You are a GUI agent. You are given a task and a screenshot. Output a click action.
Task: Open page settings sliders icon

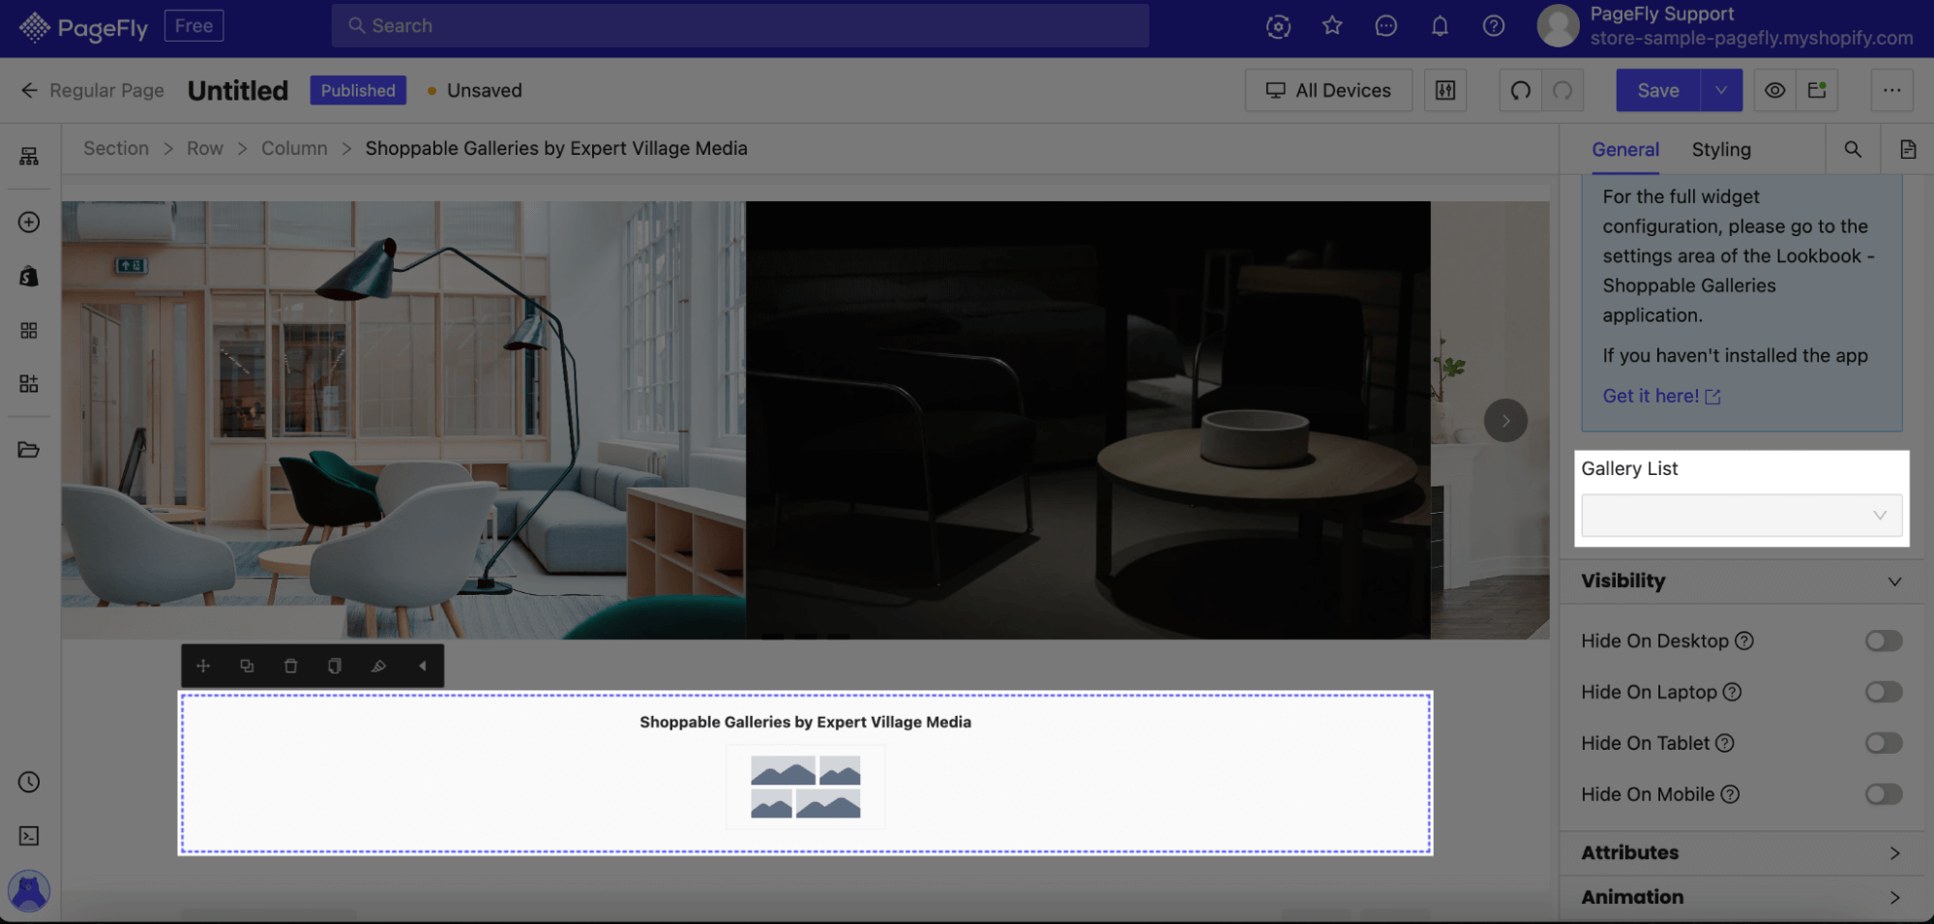tap(1445, 90)
